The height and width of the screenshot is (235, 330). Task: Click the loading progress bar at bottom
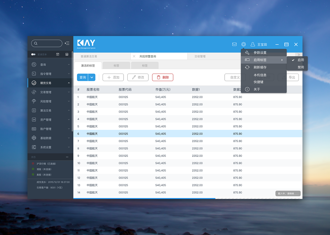(x=188, y=198)
